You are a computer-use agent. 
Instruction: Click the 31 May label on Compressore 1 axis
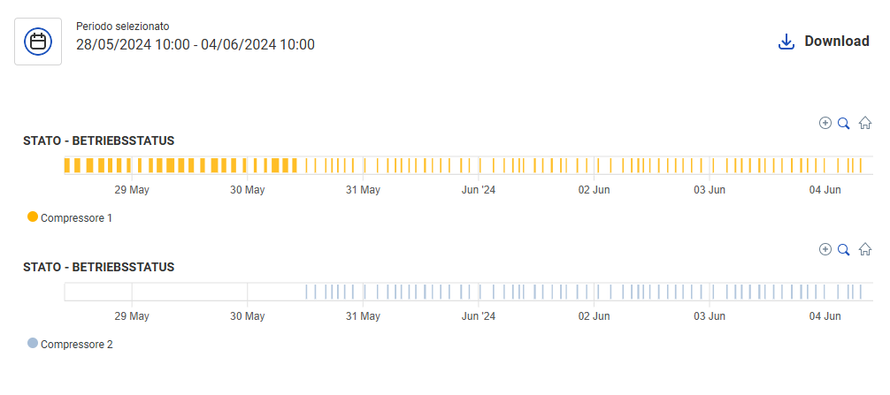click(x=363, y=190)
